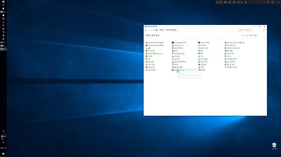The image size is (281, 157).
Task: Open 접근성 센터 item
Action: point(150,67)
